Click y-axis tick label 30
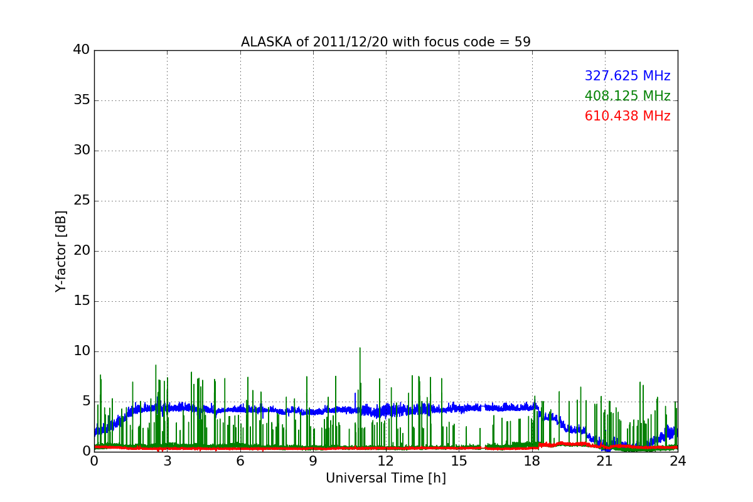 [x=82, y=151]
